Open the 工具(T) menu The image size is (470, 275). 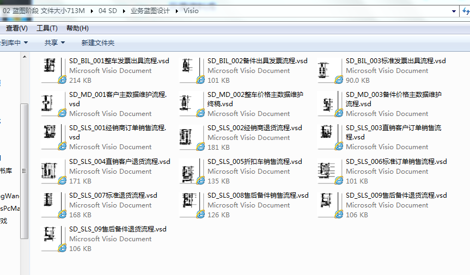point(47,28)
